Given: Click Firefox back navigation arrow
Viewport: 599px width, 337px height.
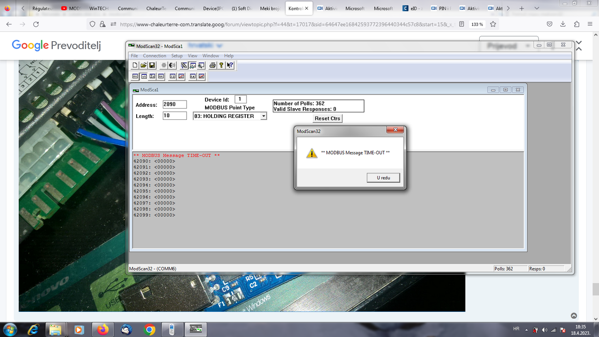Looking at the screenshot, I should point(9,24).
